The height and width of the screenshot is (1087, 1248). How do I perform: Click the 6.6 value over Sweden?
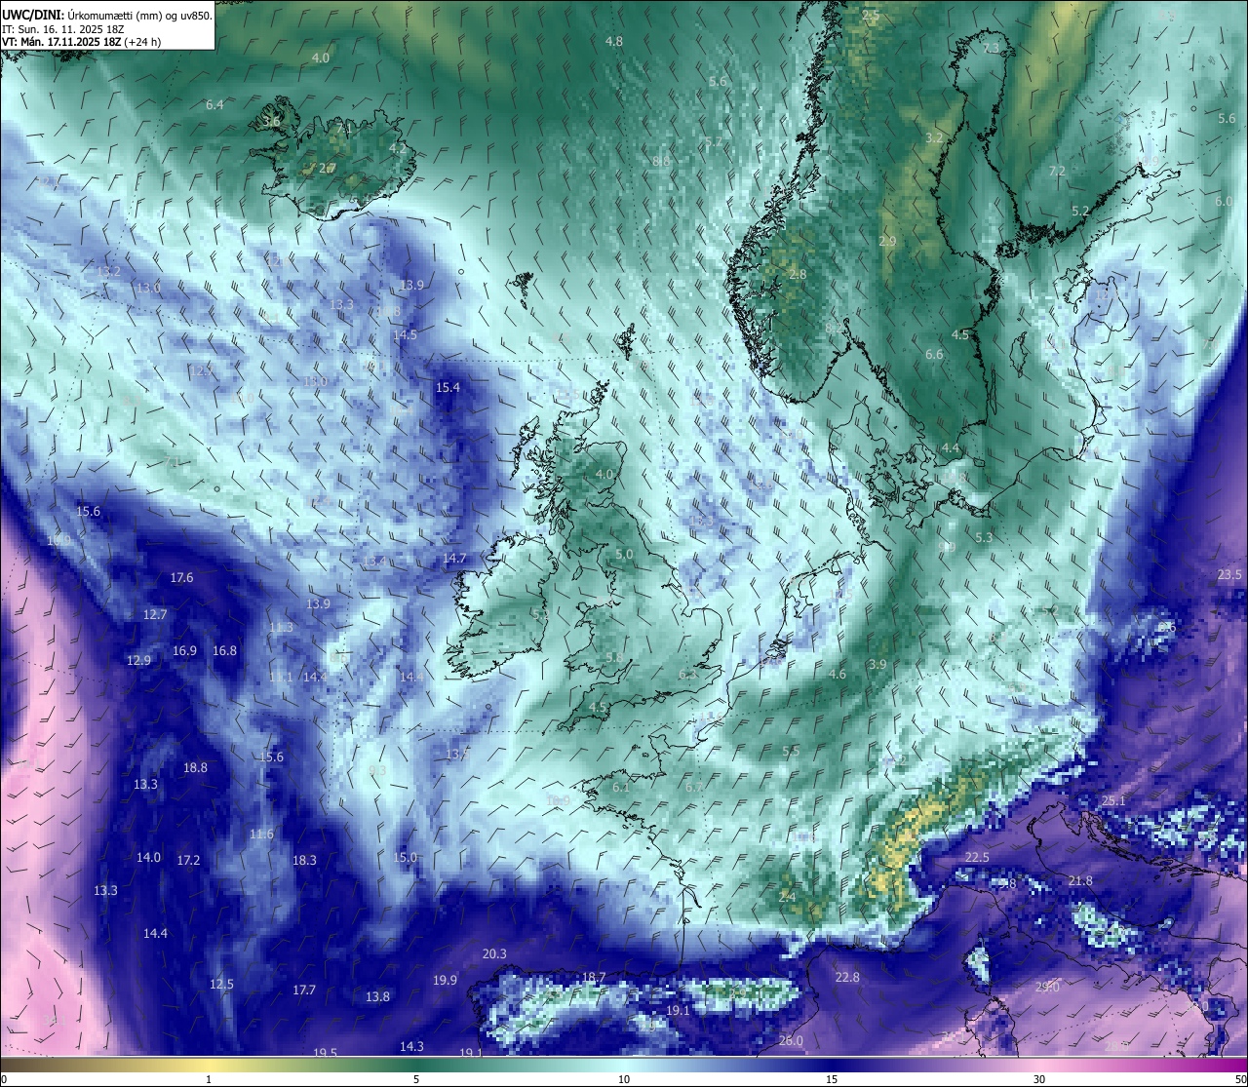934,354
